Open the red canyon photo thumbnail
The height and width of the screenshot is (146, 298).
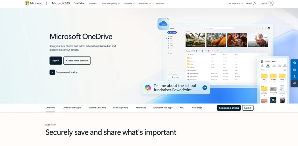pos(237,40)
